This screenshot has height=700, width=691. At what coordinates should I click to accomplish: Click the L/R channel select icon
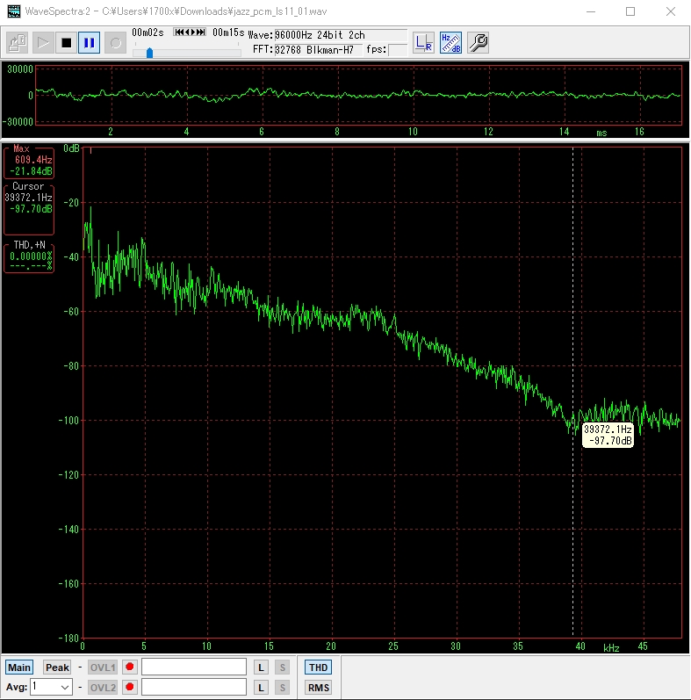pyautogui.click(x=423, y=42)
